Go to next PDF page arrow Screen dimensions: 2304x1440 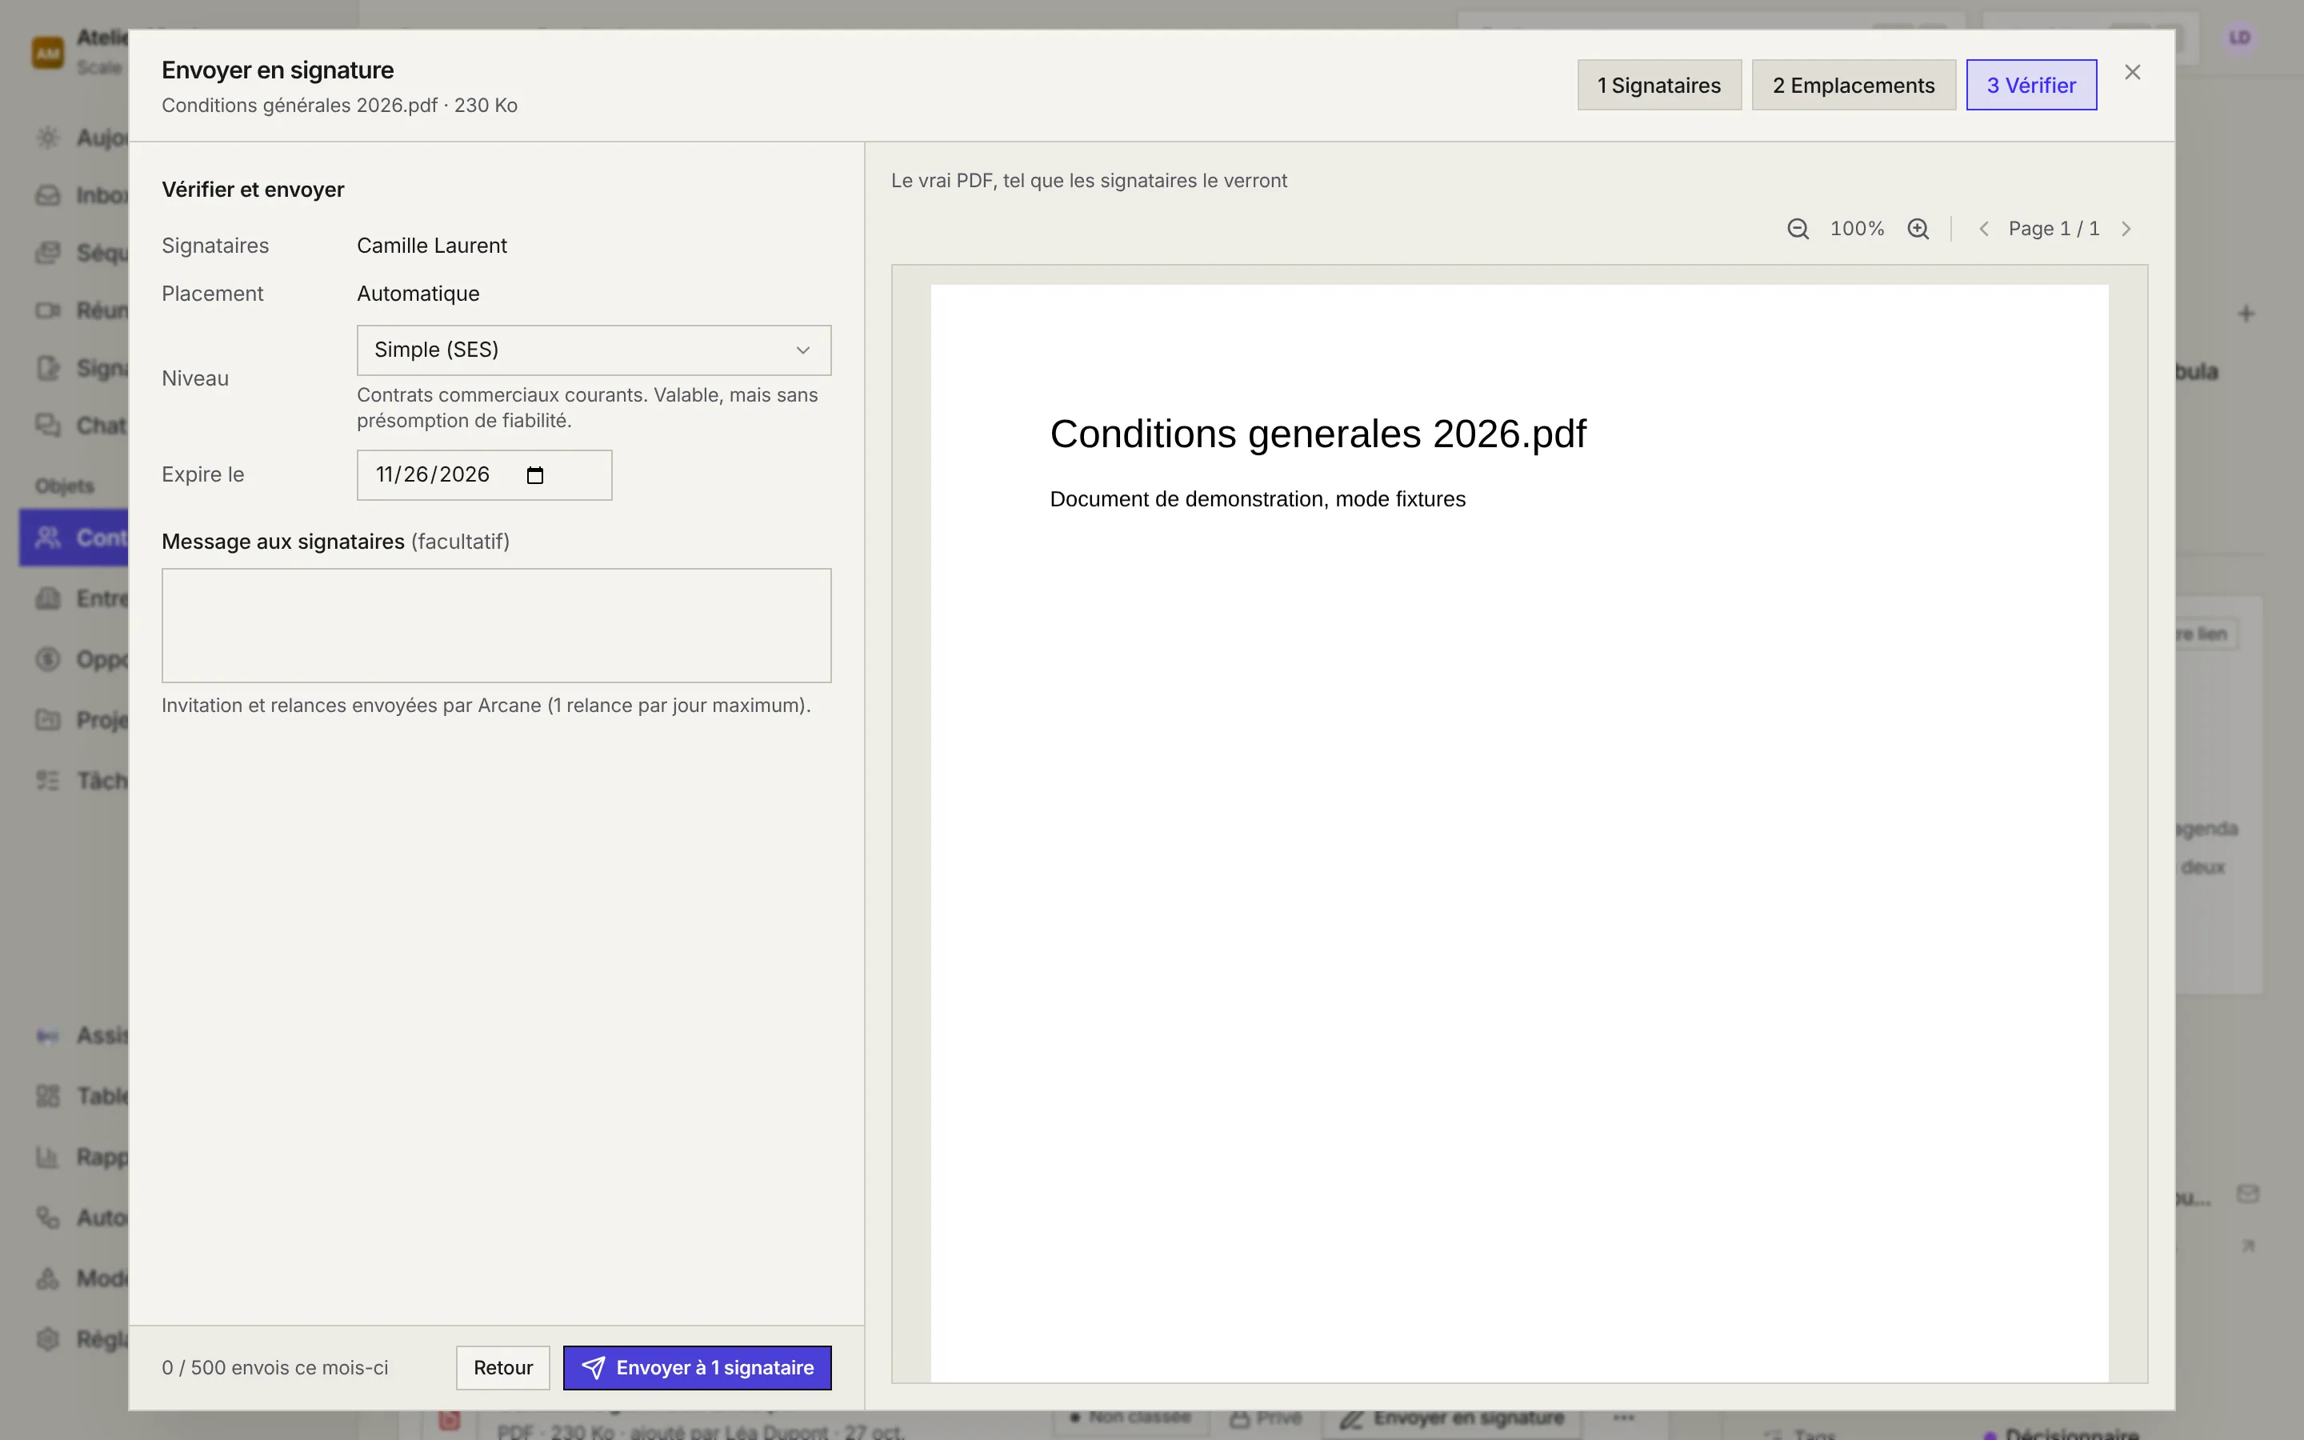[2126, 229]
